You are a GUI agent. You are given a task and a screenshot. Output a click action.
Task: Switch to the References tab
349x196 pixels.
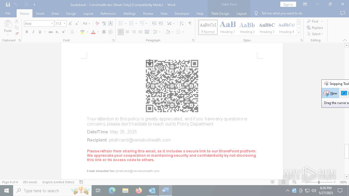click(x=108, y=13)
